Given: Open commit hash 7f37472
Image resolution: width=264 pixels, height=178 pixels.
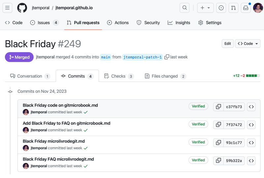Looking at the screenshot, I should [234, 125].
